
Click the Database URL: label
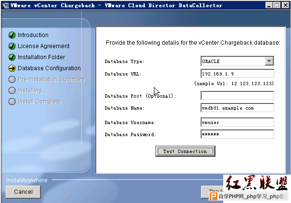coord(123,74)
